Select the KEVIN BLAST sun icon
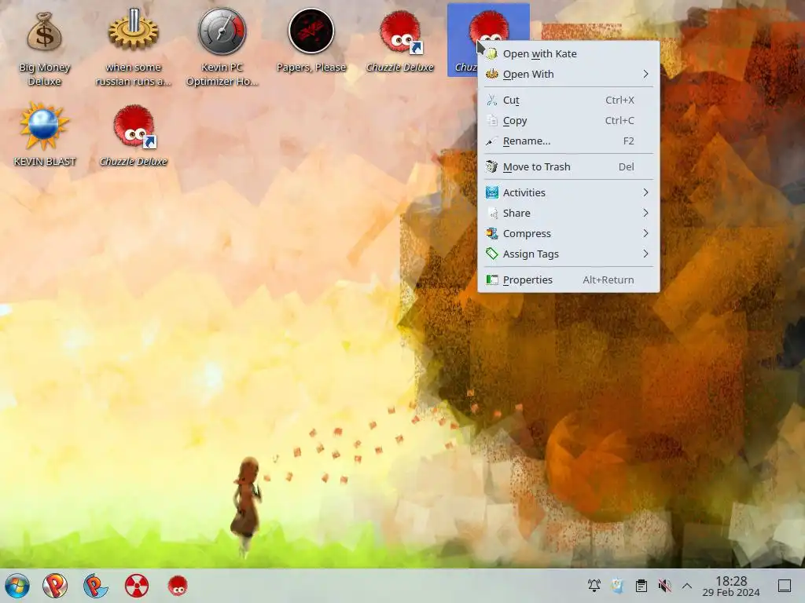This screenshot has height=603, width=805. pyautogui.click(x=45, y=126)
